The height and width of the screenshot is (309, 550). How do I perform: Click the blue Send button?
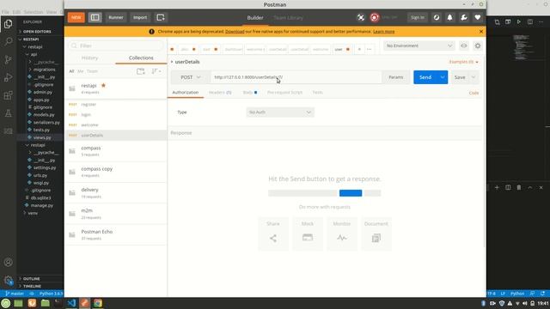pyautogui.click(x=425, y=77)
